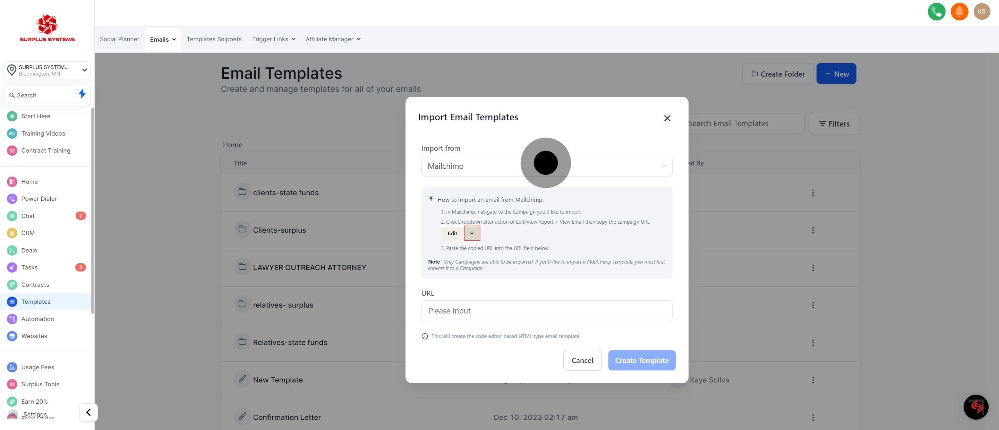Switch to the Social Planner tab
999x430 pixels.
click(119, 39)
